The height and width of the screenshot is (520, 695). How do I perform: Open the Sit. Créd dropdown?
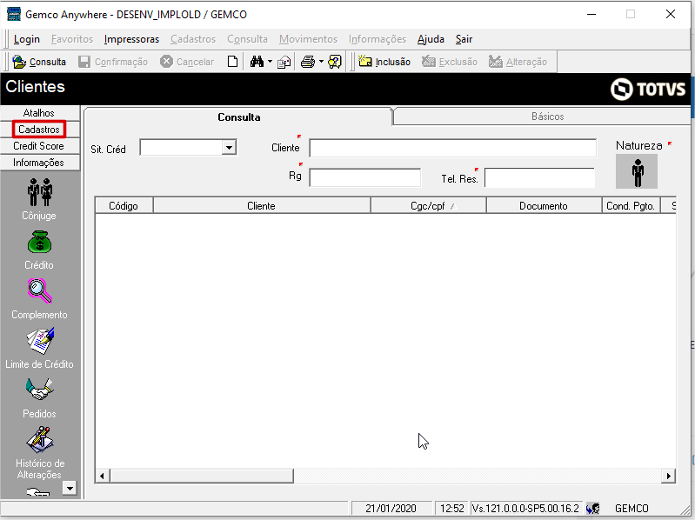229,148
